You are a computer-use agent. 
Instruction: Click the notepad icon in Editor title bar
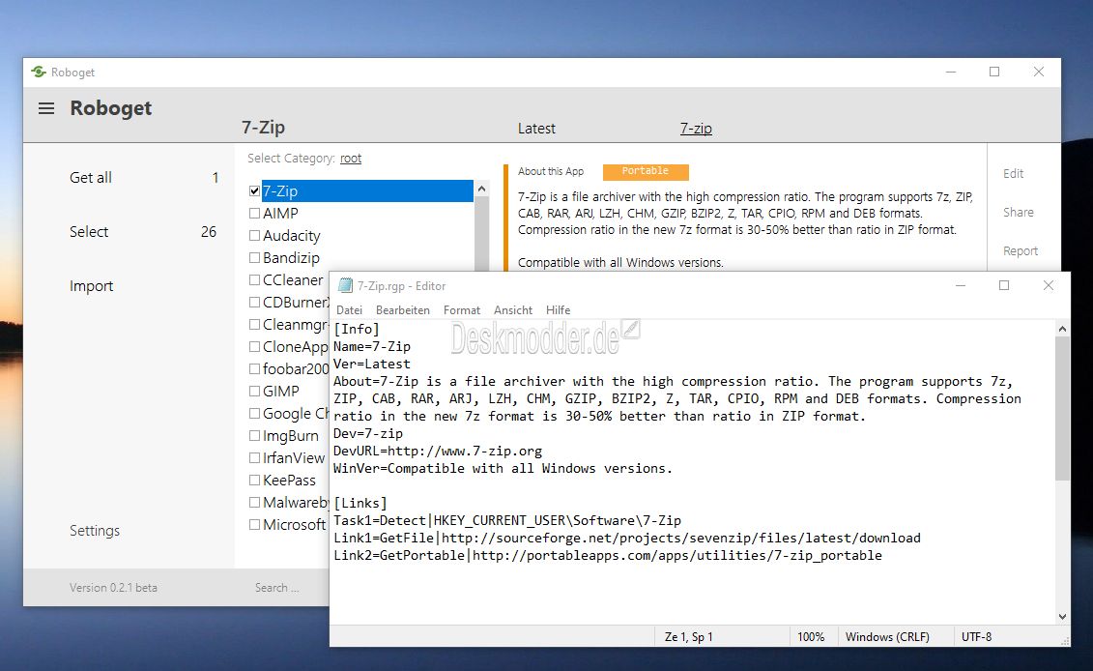pyautogui.click(x=345, y=285)
